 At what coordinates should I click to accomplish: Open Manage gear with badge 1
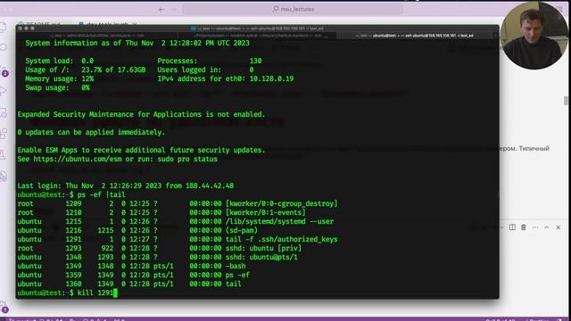coord(4,307)
